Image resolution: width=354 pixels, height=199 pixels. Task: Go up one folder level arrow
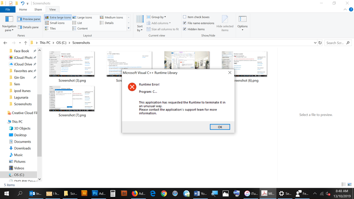coord(26,42)
